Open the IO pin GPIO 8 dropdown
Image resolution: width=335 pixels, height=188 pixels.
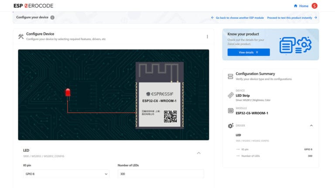66,174
